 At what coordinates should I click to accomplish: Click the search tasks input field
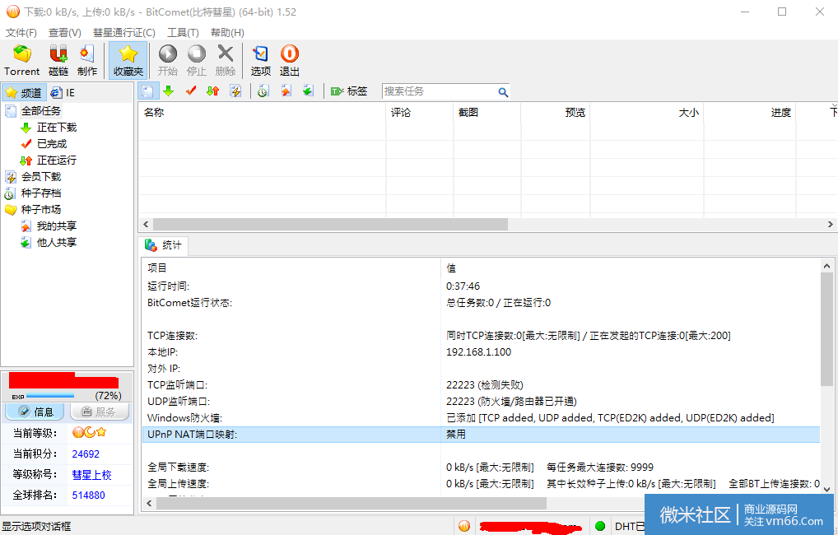[440, 91]
